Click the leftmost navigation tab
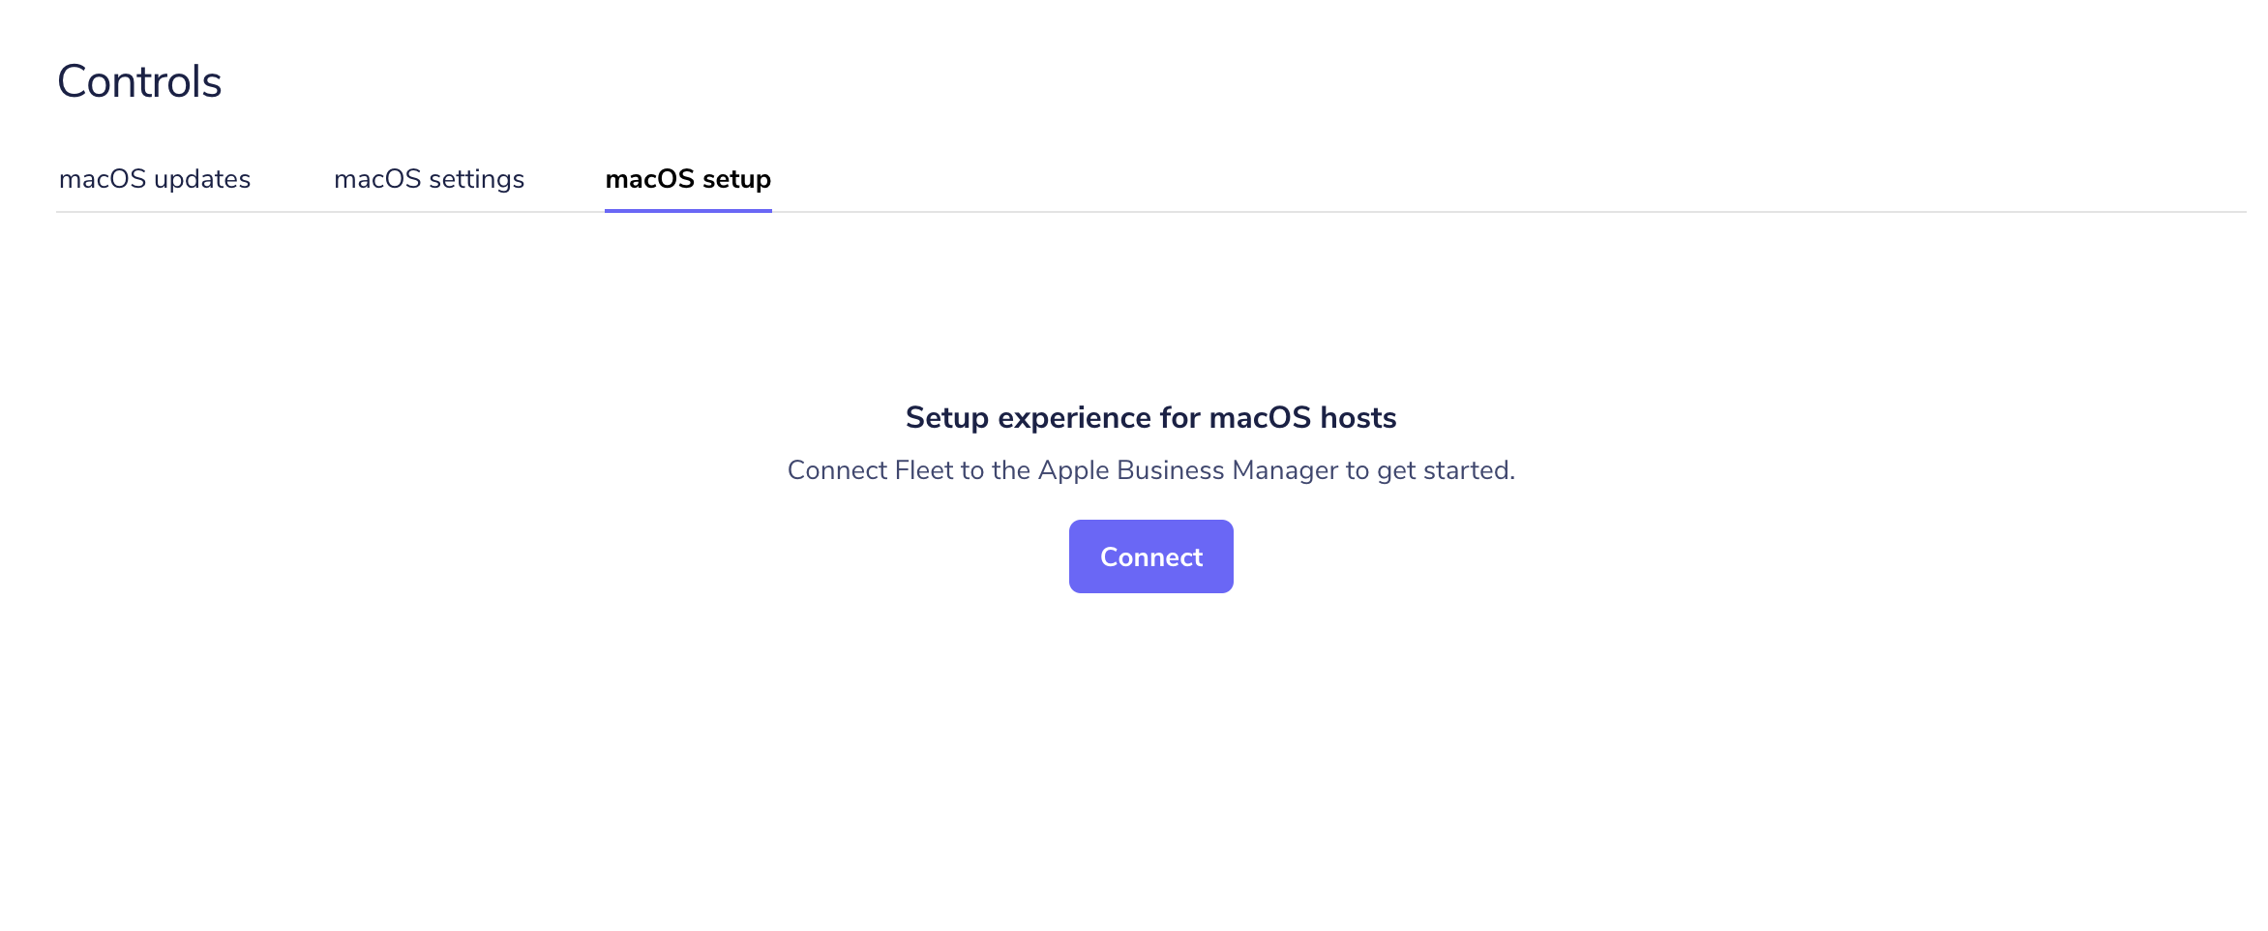 [155, 178]
